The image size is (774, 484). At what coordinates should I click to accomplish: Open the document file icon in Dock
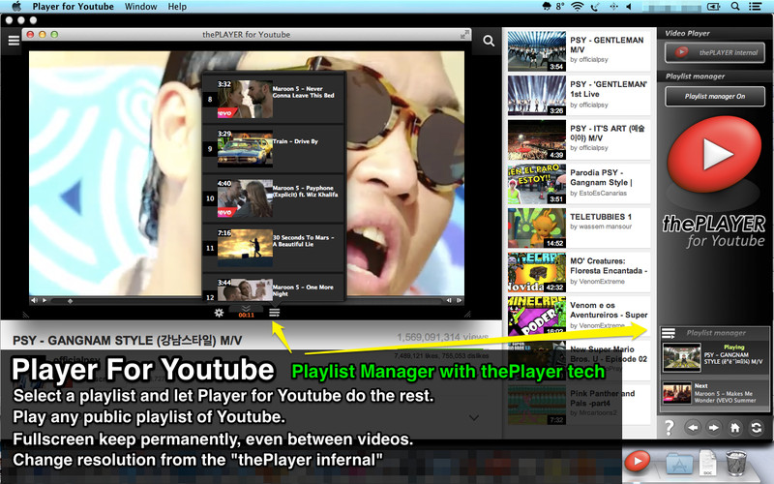point(708,464)
